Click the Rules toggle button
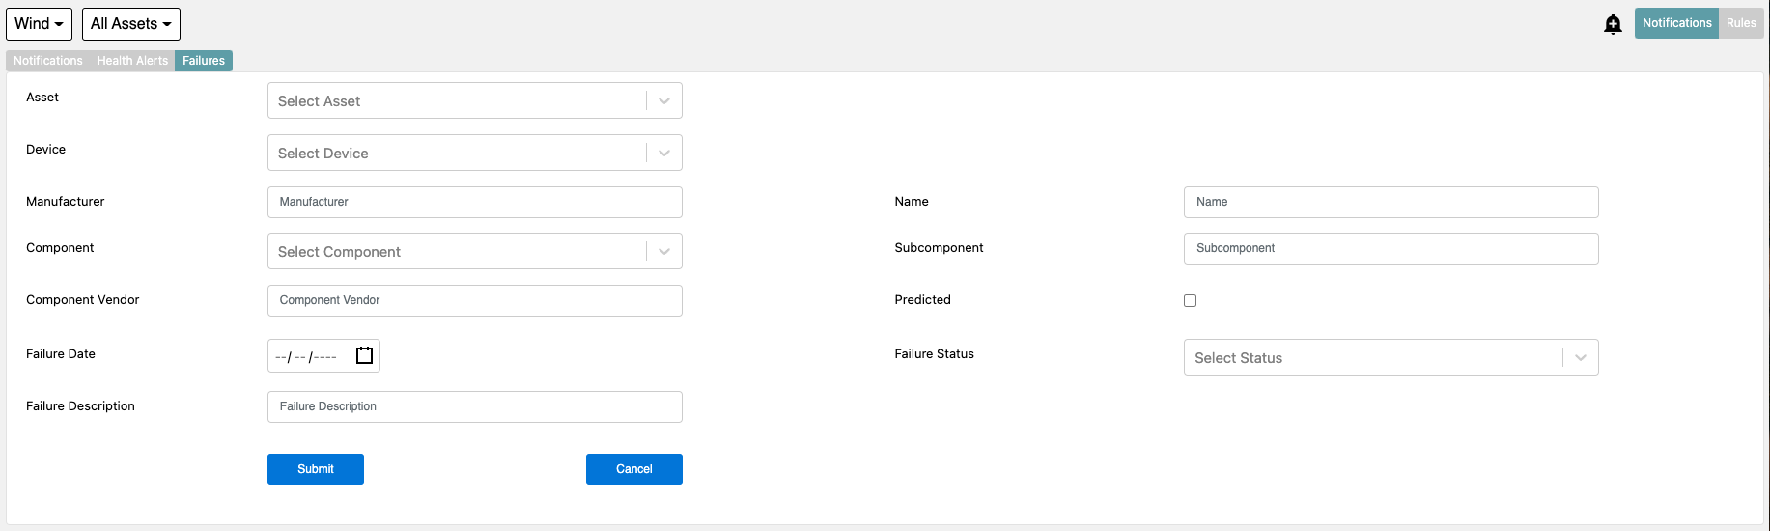Screen dimensions: 1770x531 tap(1741, 23)
